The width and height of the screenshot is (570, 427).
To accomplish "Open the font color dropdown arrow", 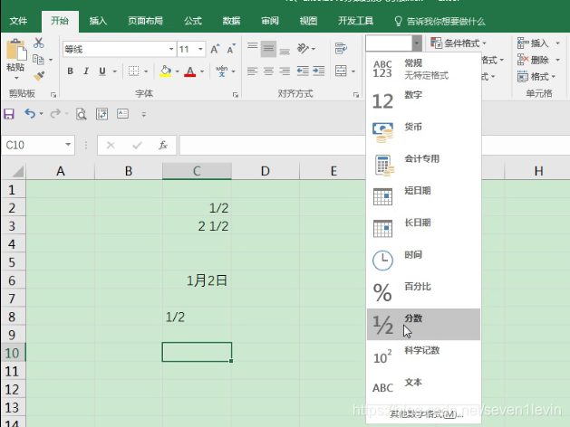I will [202, 71].
